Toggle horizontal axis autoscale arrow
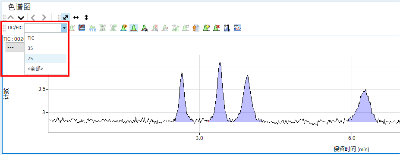The height and width of the screenshot is (155, 400). coord(76,17)
